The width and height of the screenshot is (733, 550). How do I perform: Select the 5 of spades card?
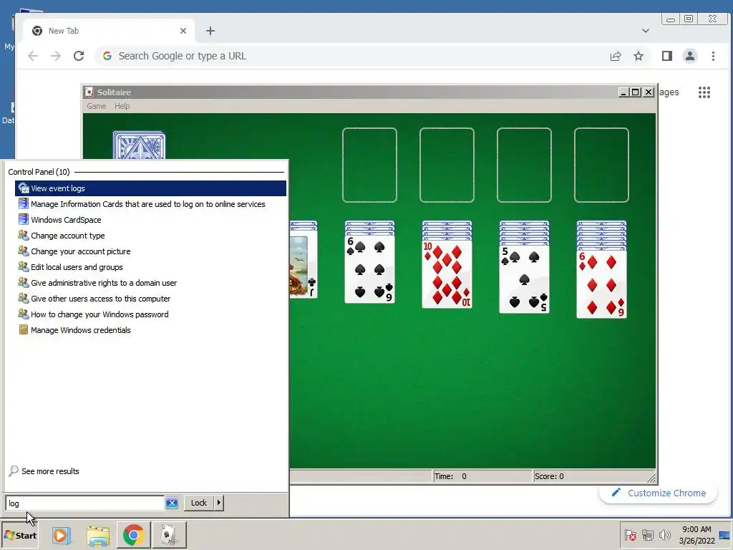524,279
